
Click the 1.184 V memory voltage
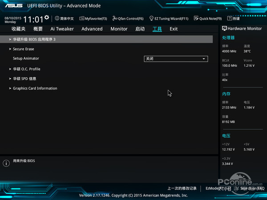(x=249, y=108)
